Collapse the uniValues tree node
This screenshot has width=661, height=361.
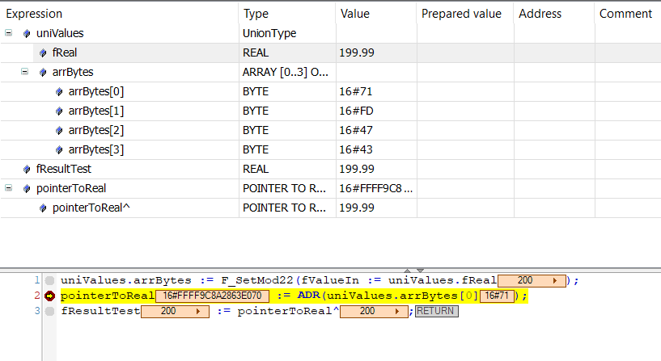pos(8,33)
